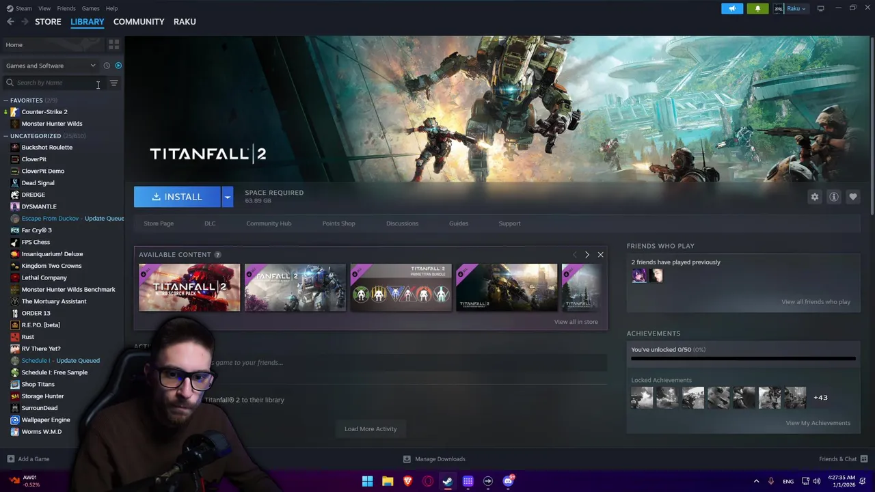Launch Brave browser from taskbar
The image size is (875, 492).
407,481
